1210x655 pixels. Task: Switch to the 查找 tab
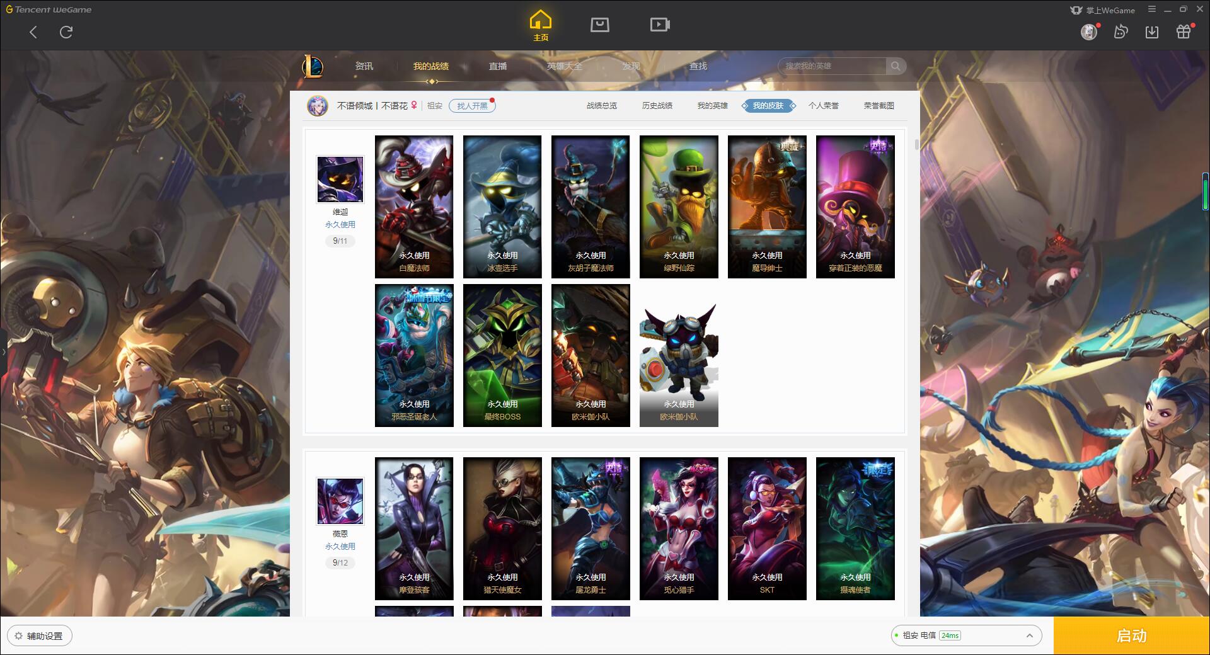click(698, 66)
